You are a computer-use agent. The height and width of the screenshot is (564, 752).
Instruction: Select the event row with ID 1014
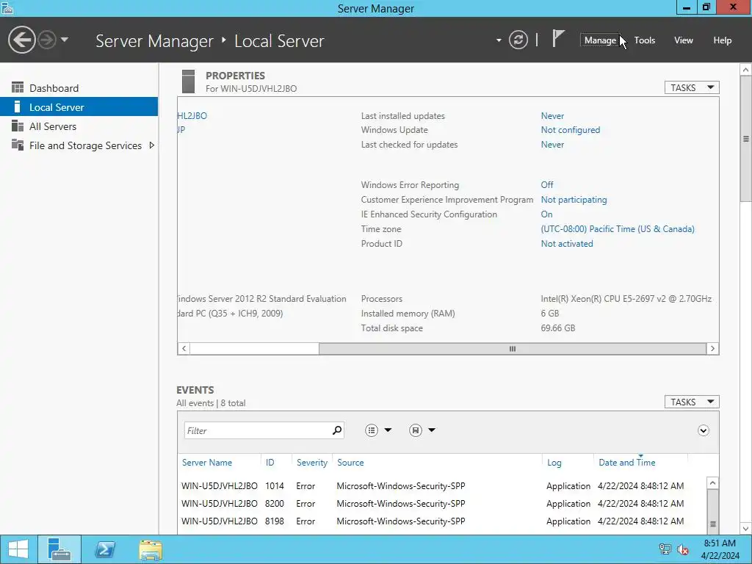[x=441, y=486]
